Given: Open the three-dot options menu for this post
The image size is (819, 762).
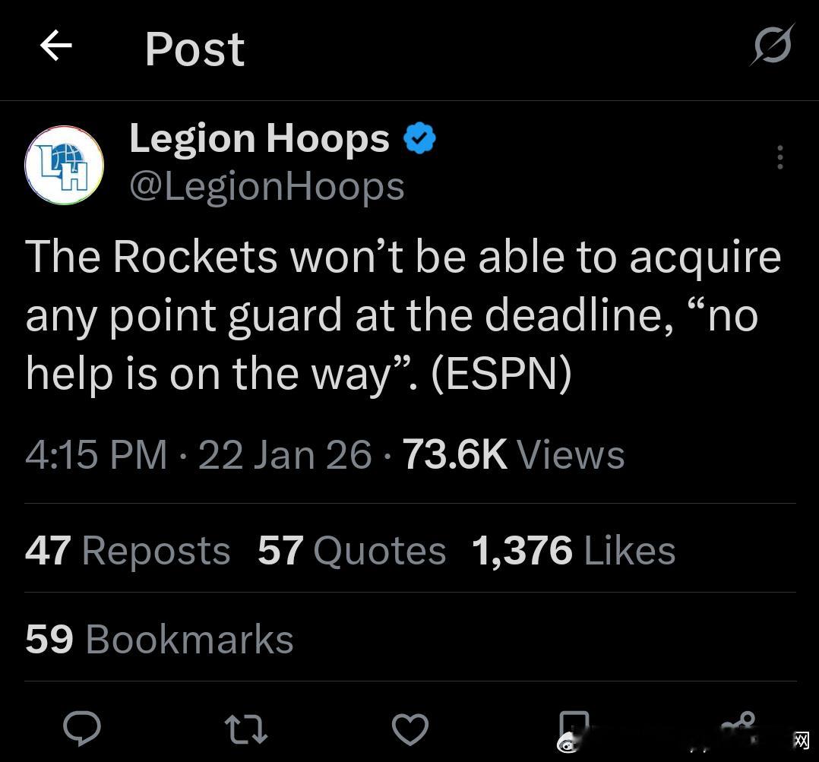Looking at the screenshot, I should pyautogui.click(x=780, y=157).
